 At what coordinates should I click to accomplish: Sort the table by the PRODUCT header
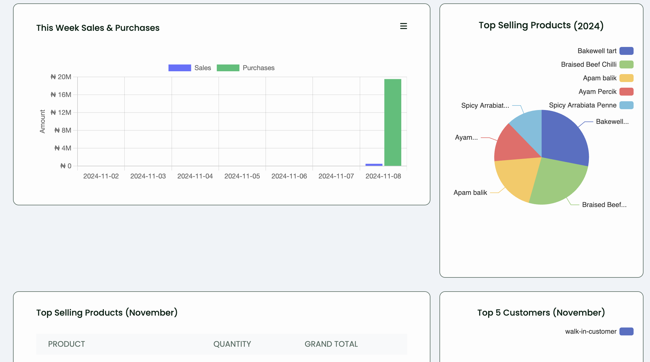[66, 344]
